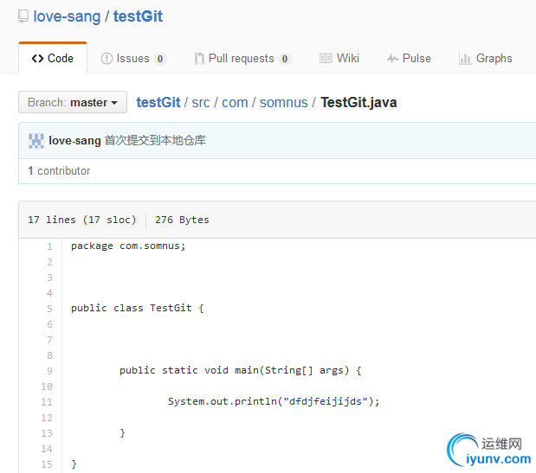The image size is (536, 473).
Task: Select line number 5
Action: point(50,309)
